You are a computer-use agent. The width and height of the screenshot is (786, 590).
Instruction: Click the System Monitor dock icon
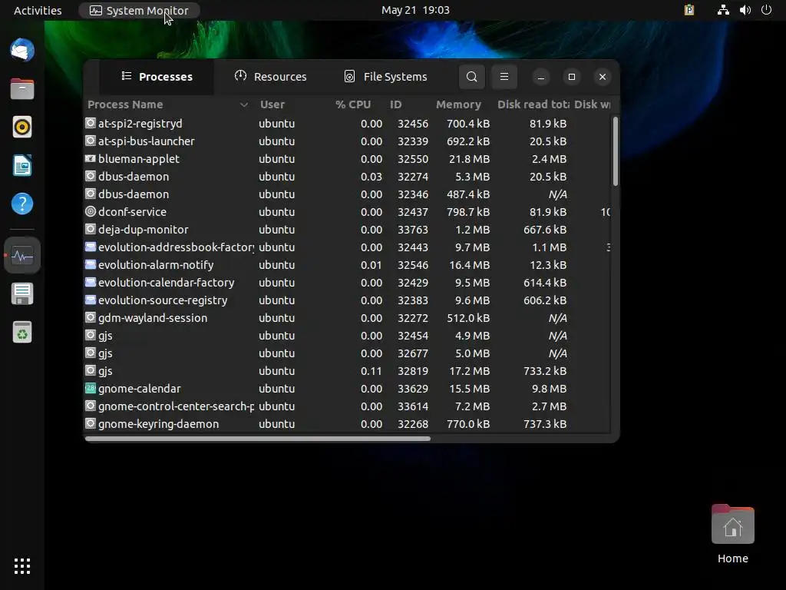coord(22,256)
